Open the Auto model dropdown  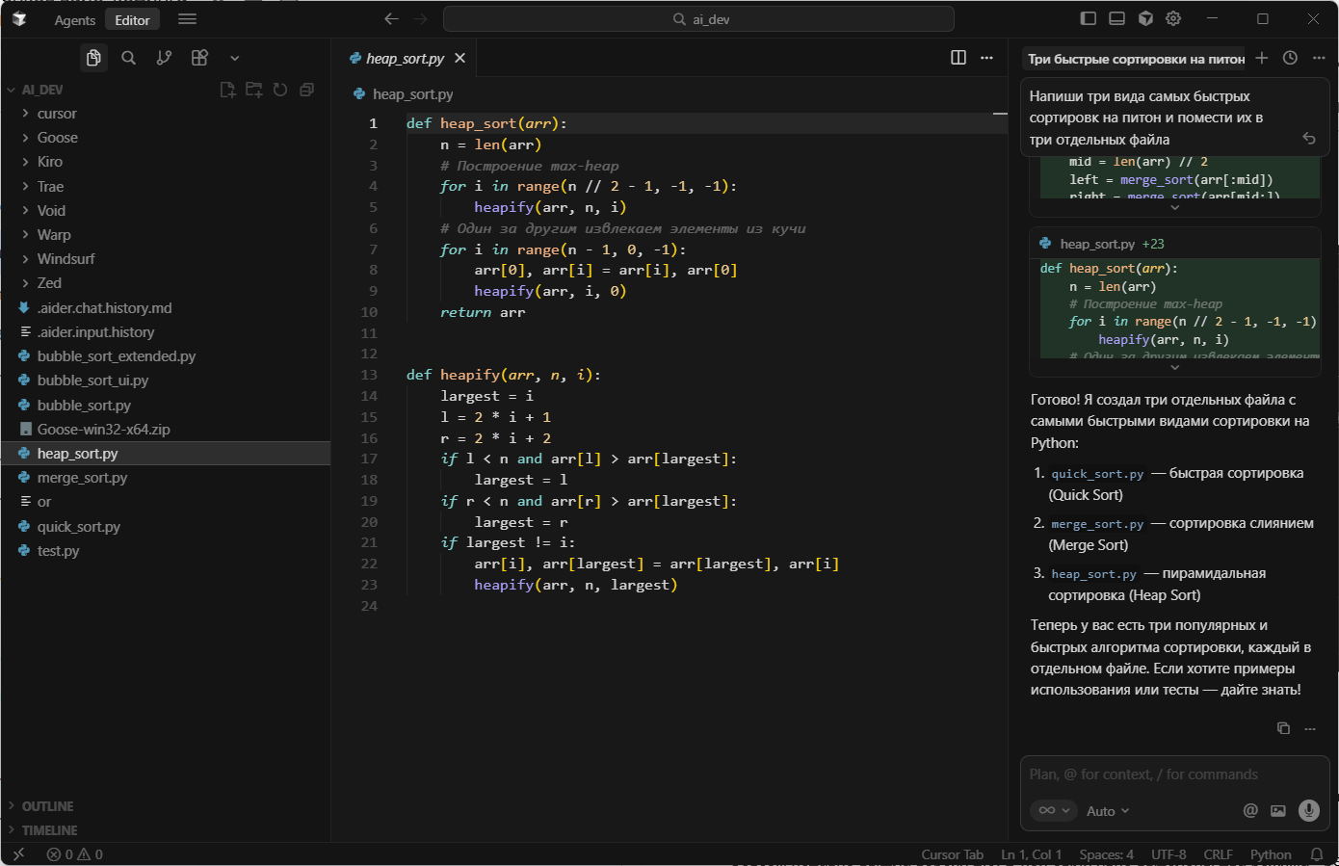[x=1107, y=811]
